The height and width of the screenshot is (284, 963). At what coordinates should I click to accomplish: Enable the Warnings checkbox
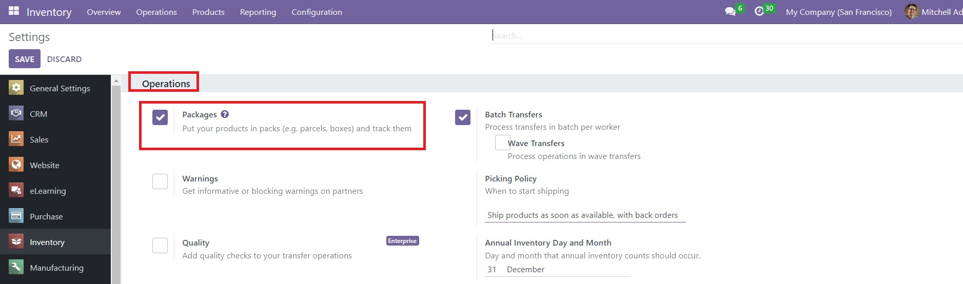click(x=160, y=181)
